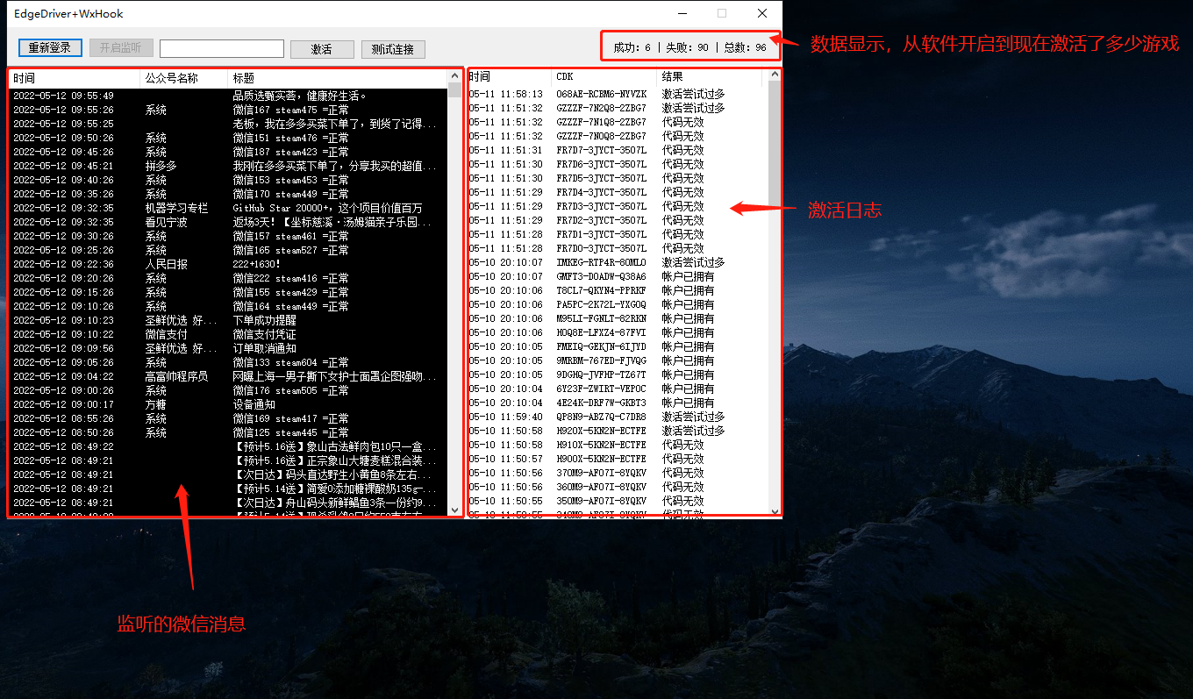Select the 高富帅程序员 message row
The height and width of the screenshot is (699, 1193).
click(x=228, y=376)
